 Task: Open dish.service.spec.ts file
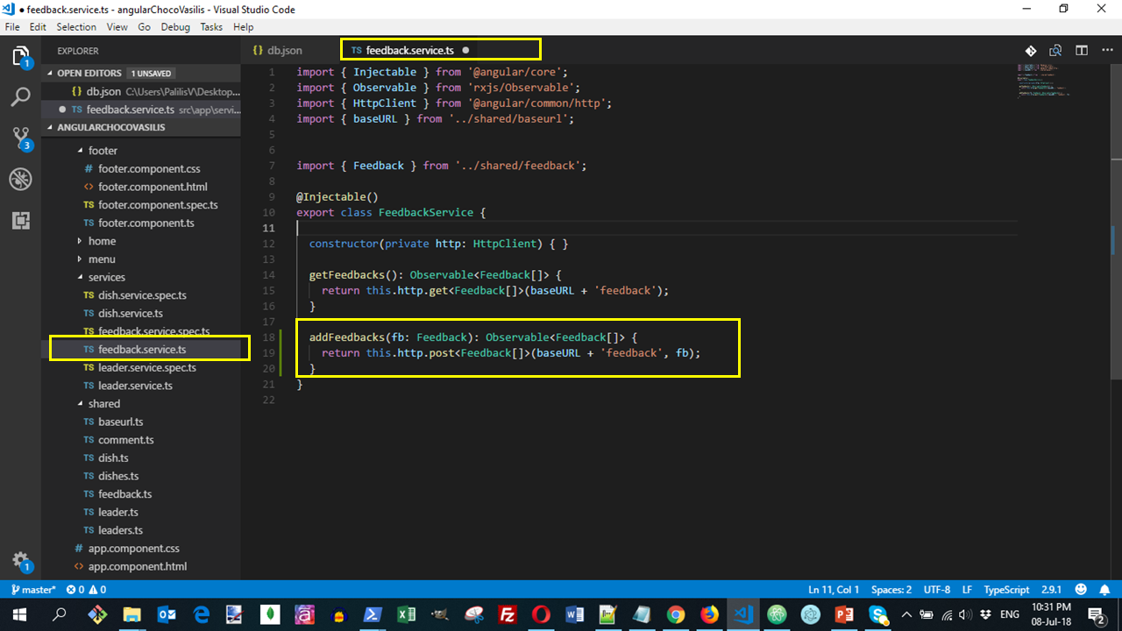[142, 295]
